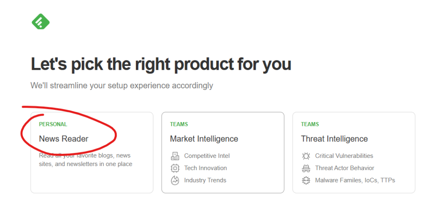Choose the Market Intelligence title

click(204, 139)
